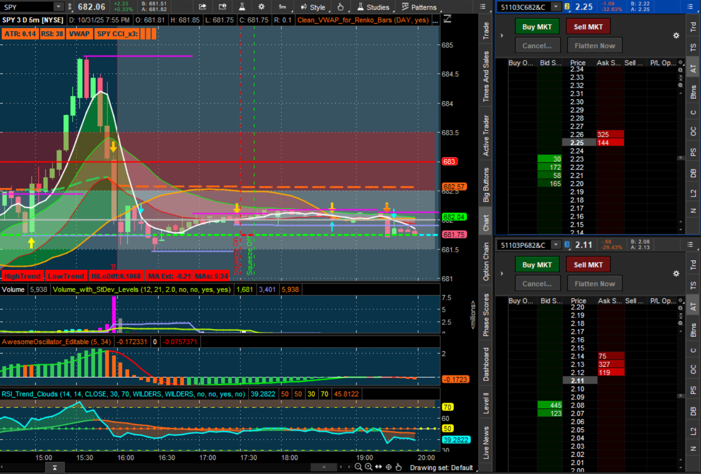Screen dimensions: 701x474
Task: Click the Patterns toolbar button
Action: [419, 7]
